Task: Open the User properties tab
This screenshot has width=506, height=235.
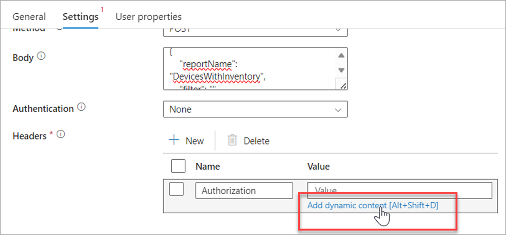Action: click(x=148, y=17)
